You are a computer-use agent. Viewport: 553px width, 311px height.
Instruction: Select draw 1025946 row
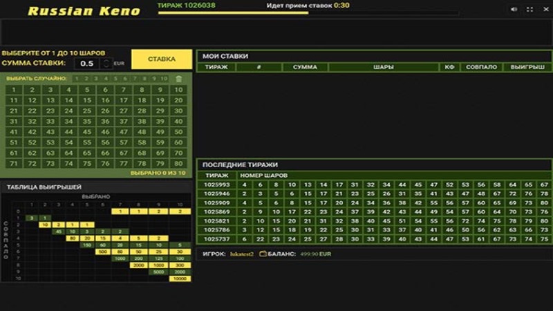pos(374,194)
